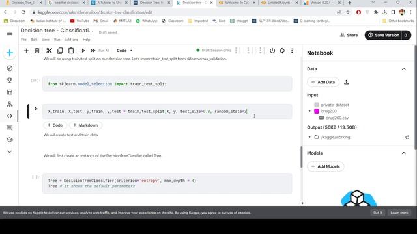417x234 pixels.
Task: Open the Help menu
Action: click(x=87, y=40)
